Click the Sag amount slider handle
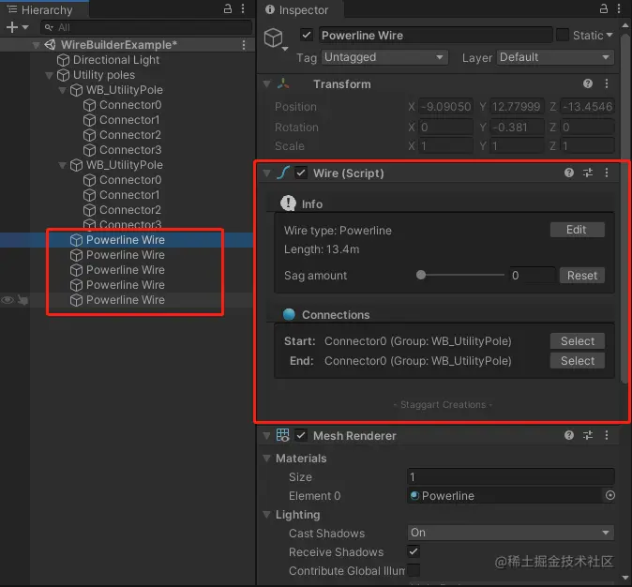632x587 pixels. (421, 275)
